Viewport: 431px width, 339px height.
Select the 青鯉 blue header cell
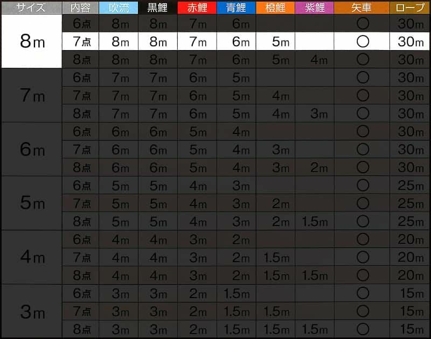(x=237, y=8)
